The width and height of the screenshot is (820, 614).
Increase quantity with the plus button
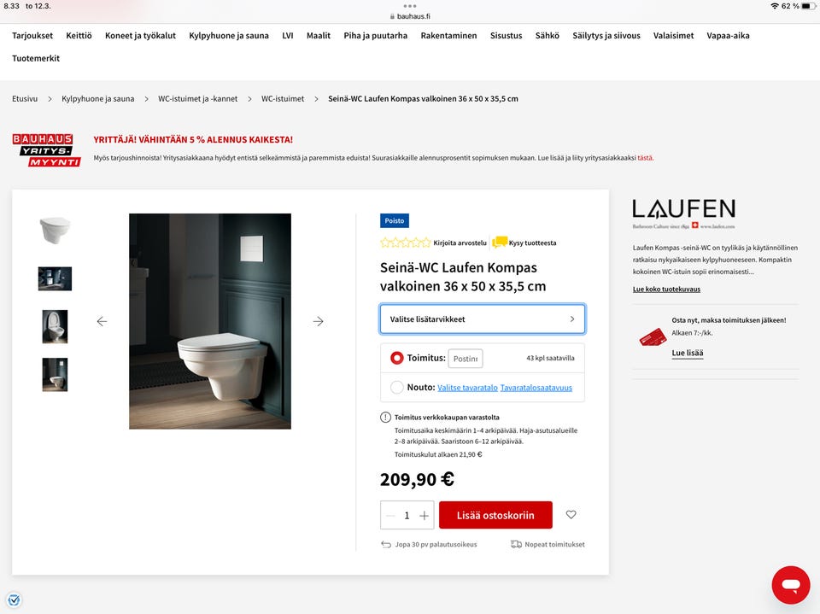click(x=425, y=516)
